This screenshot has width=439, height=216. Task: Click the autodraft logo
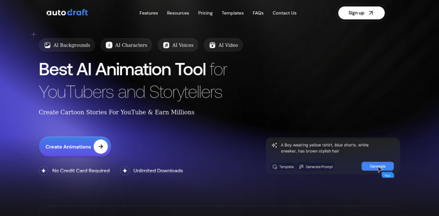click(67, 12)
